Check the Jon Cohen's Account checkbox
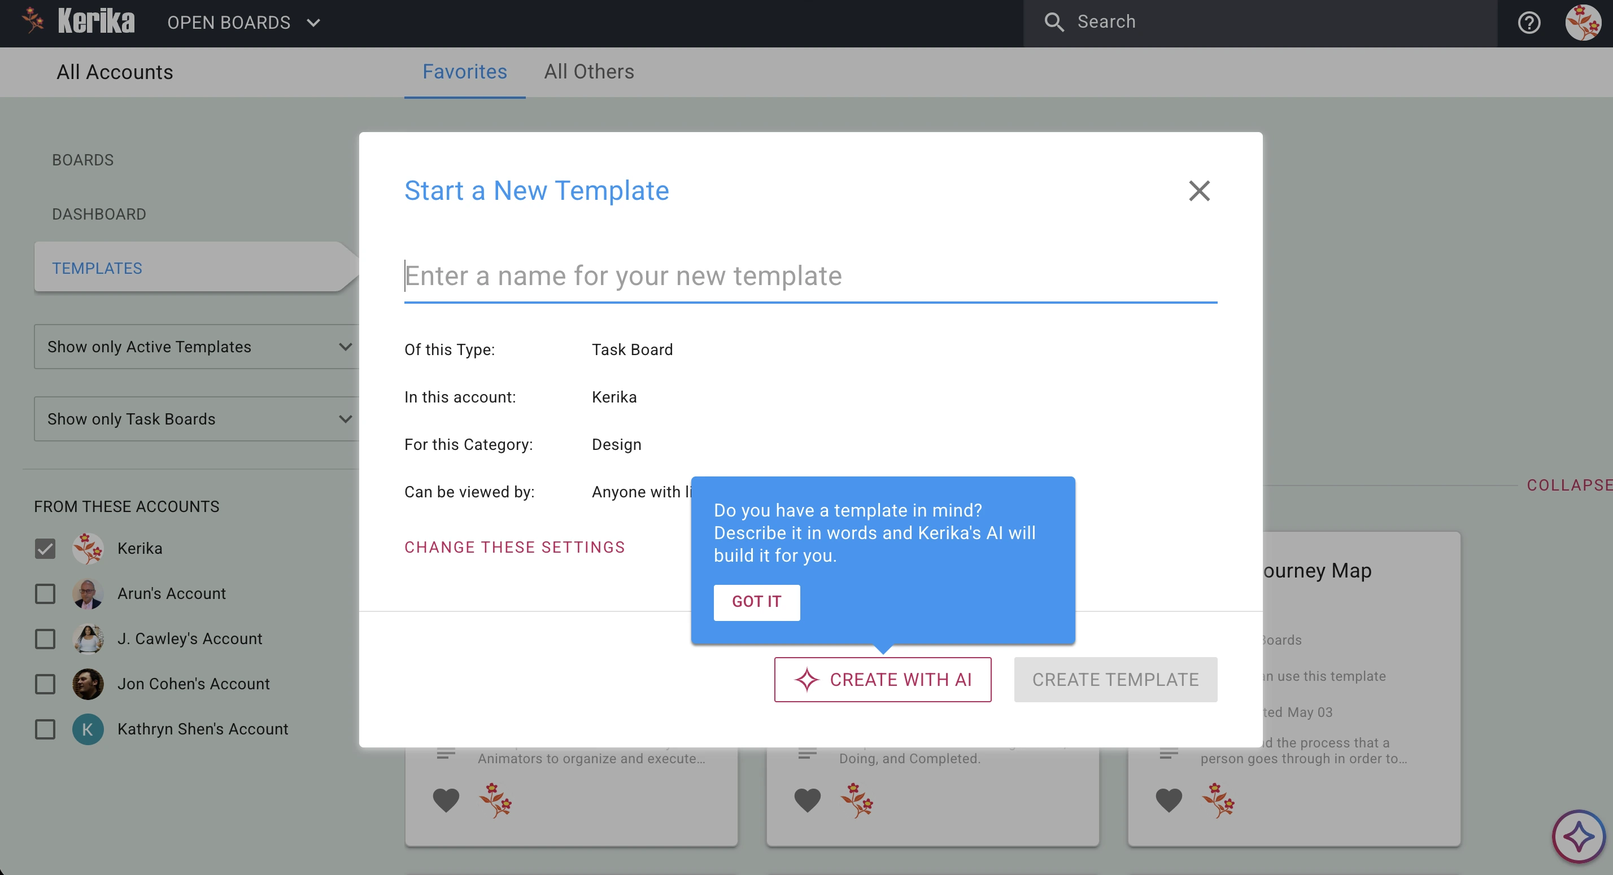The width and height of the screenshot is (1613, 875). click(45, 684)
